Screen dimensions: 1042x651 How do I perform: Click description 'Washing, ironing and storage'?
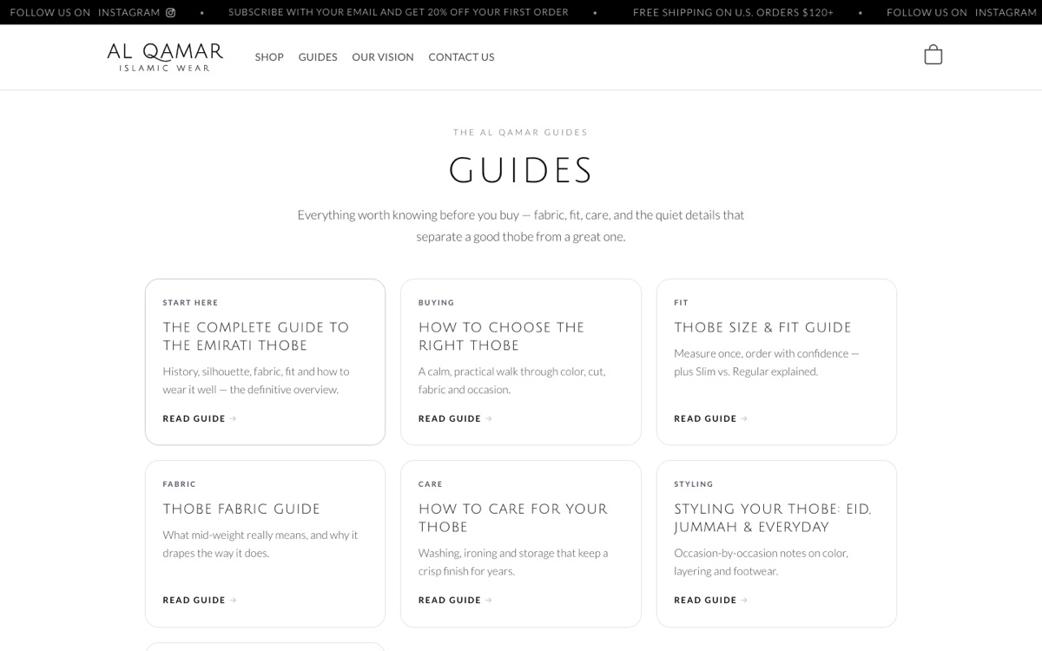pyautogui.click(x=513, y=562)
